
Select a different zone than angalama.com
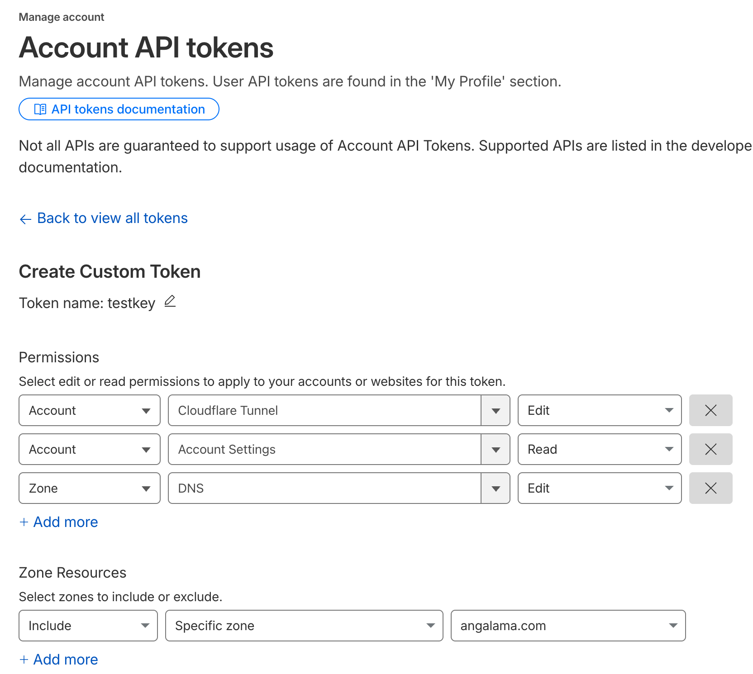(x=568, y=626)
